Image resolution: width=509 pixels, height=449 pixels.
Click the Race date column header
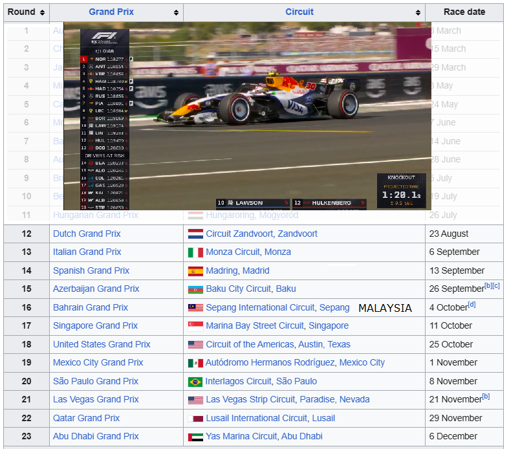click(x=464, y=12)
